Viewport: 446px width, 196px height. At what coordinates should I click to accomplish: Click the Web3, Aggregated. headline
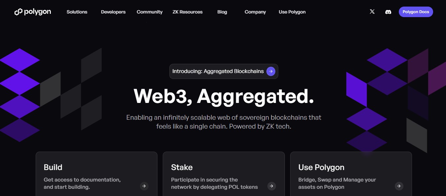[x=223, y=96]
